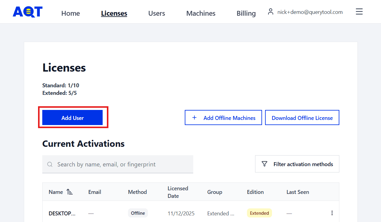The height and width of the screenshot is (222, 381).
Task: Click the funnel filter icon
Action: [x=264, y=164]
